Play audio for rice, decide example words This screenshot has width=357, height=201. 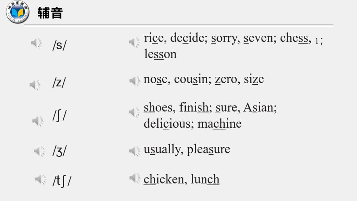135,42
